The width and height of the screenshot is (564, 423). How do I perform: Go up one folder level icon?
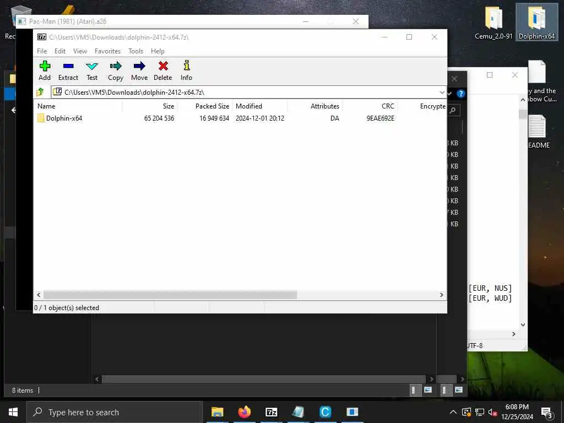click(40, 92)
